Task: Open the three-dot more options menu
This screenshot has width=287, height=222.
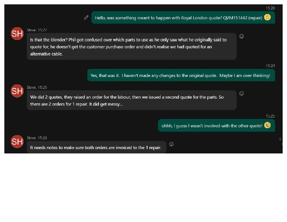Action: (280, 139)
